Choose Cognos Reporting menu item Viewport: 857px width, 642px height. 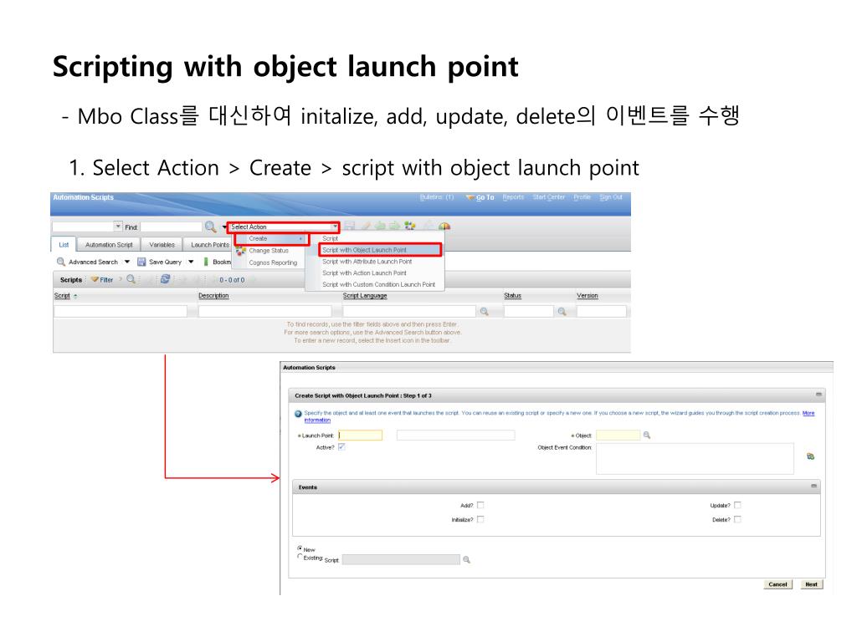pyautogui.click(x=273, y=262)
